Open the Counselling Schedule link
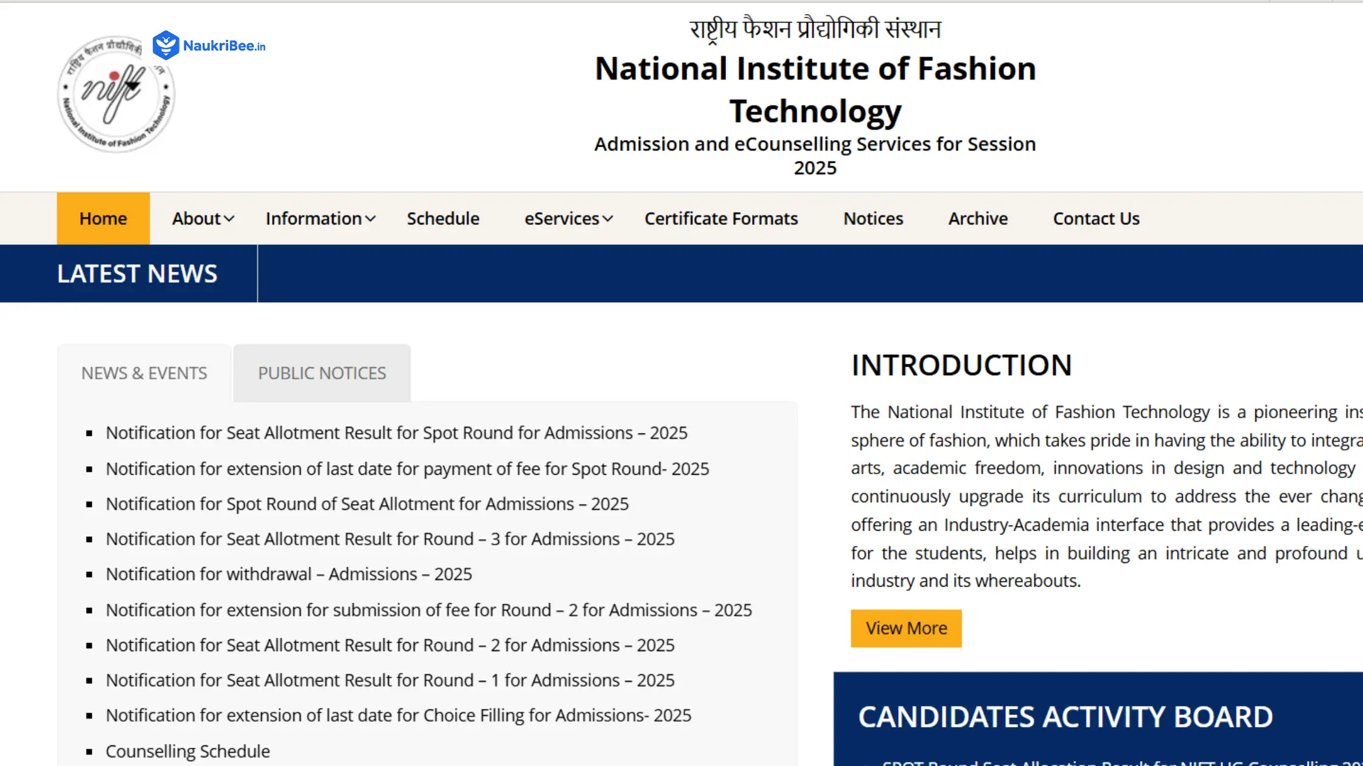This screenshot has width=1363, height=766. (187, 751)
